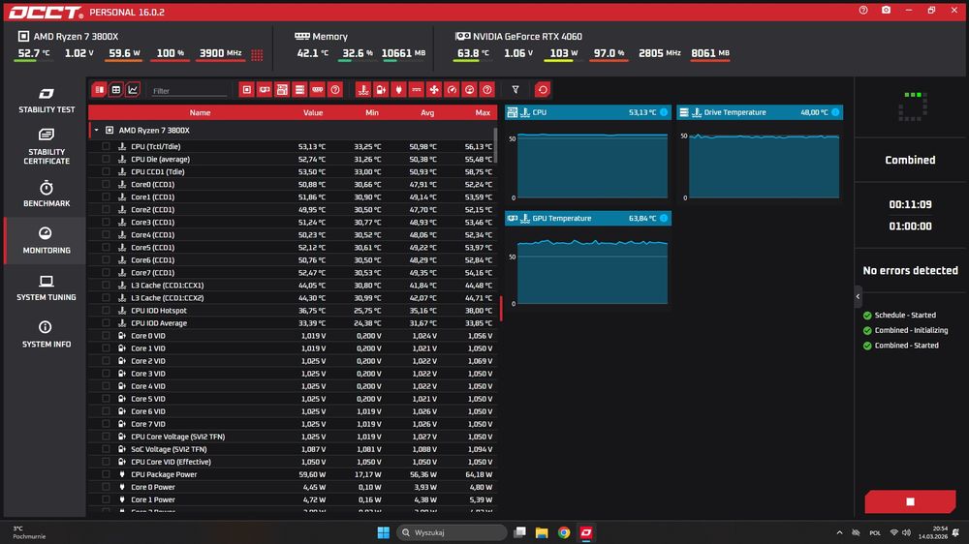Tick the checkbox for CPU IOD Hotspot
Viewport: 969px width, 544px height.
[106, 311]
